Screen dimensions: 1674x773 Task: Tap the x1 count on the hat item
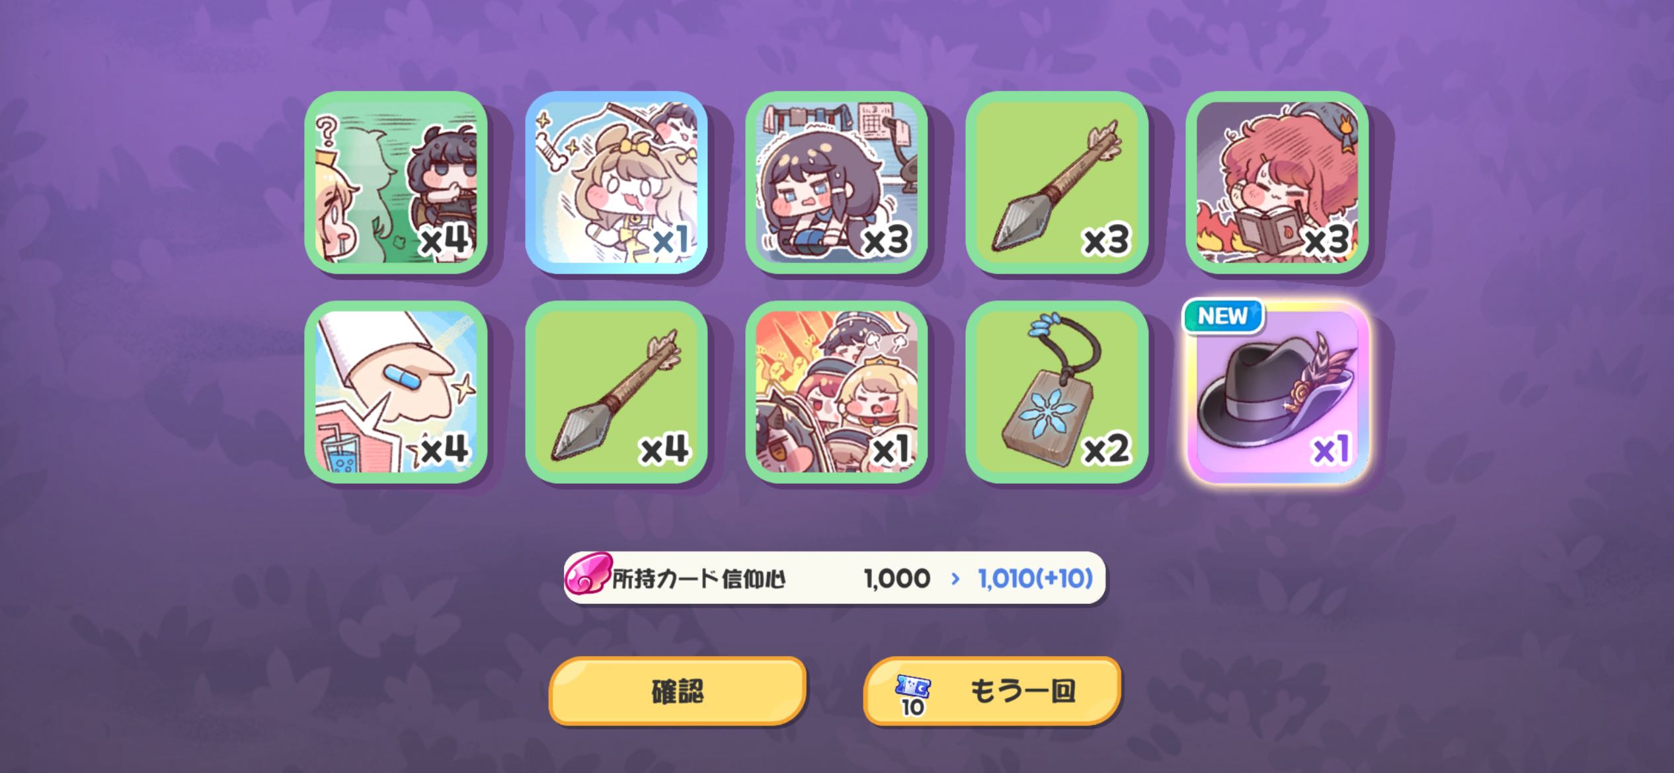pos(1331,451)
